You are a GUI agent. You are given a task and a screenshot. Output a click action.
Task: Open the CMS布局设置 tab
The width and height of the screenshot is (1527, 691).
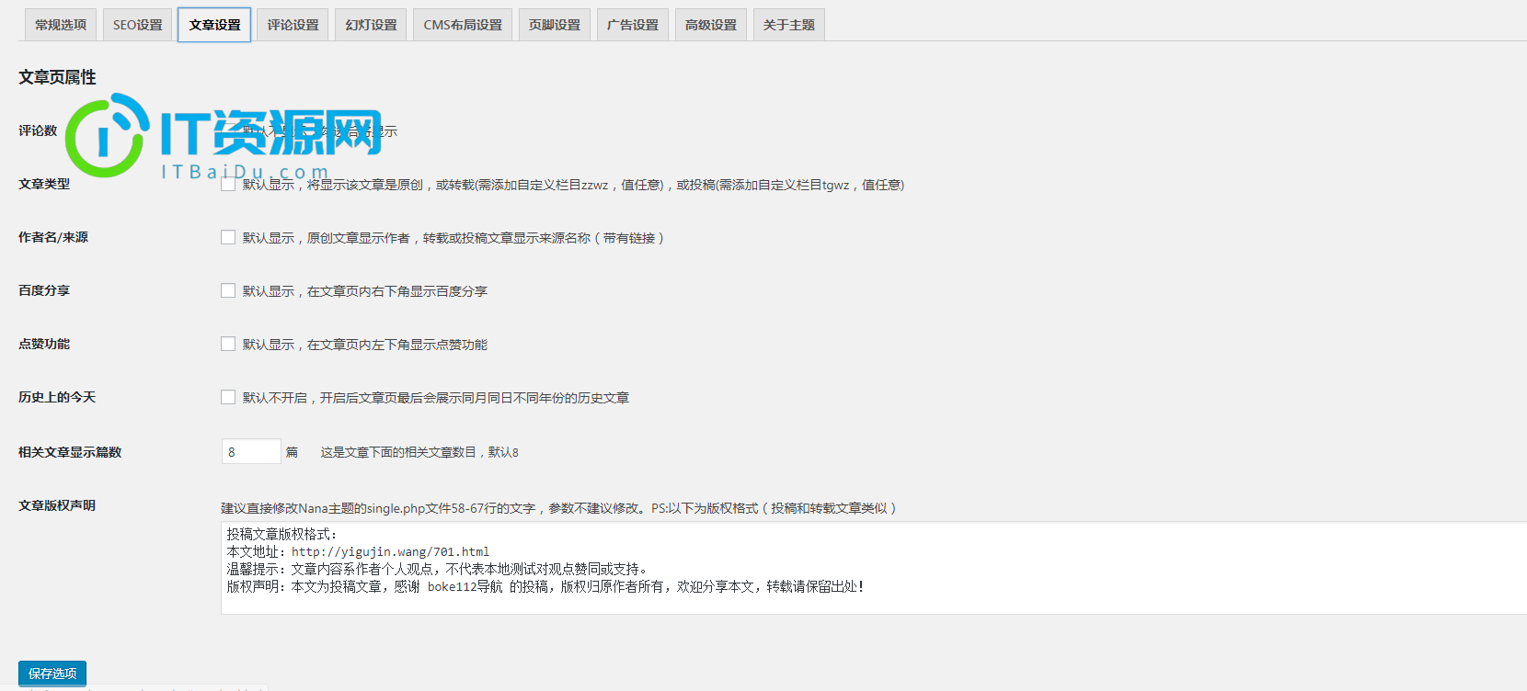[463, 25]
